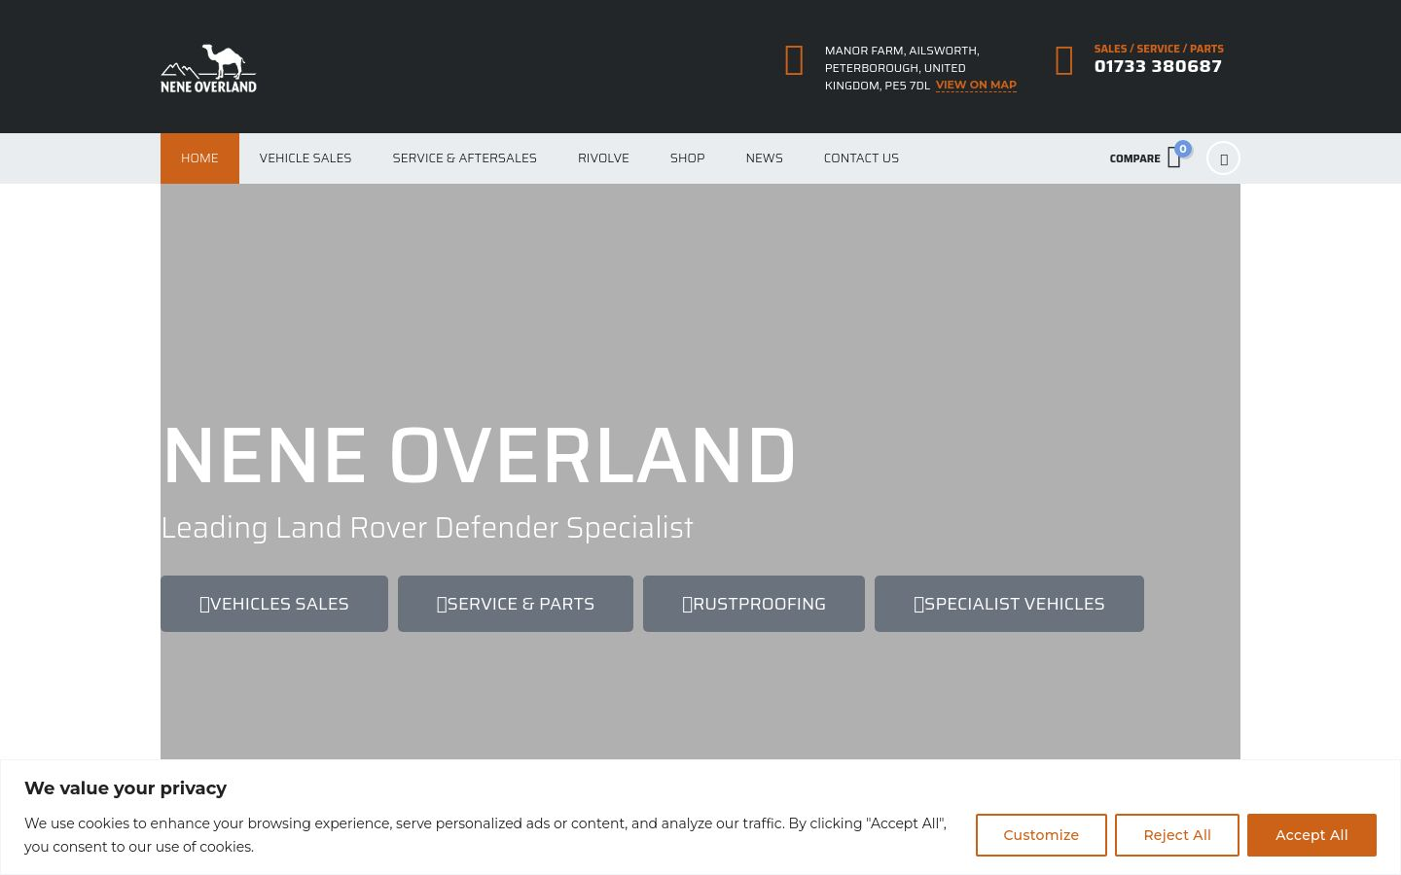Click the Compare label text
The width and height of the screenshot is (1401, 875).
pos(1134,158)
